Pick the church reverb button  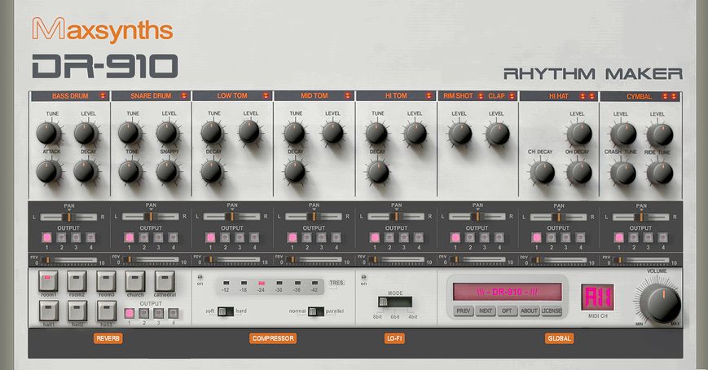pyautogui.click(x=136, y=282)
